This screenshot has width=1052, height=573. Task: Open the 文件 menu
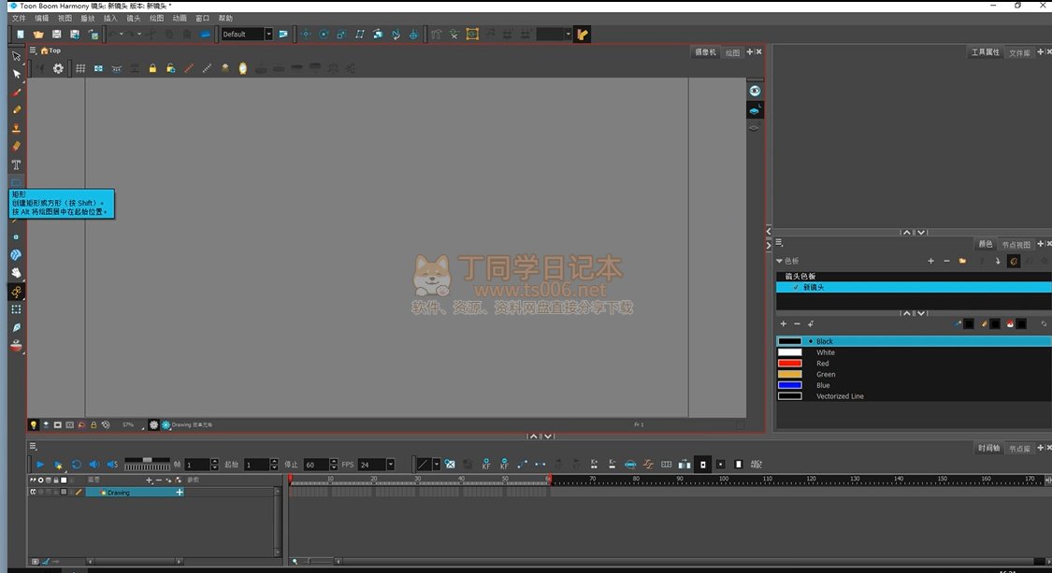click(x=18, y=19)
